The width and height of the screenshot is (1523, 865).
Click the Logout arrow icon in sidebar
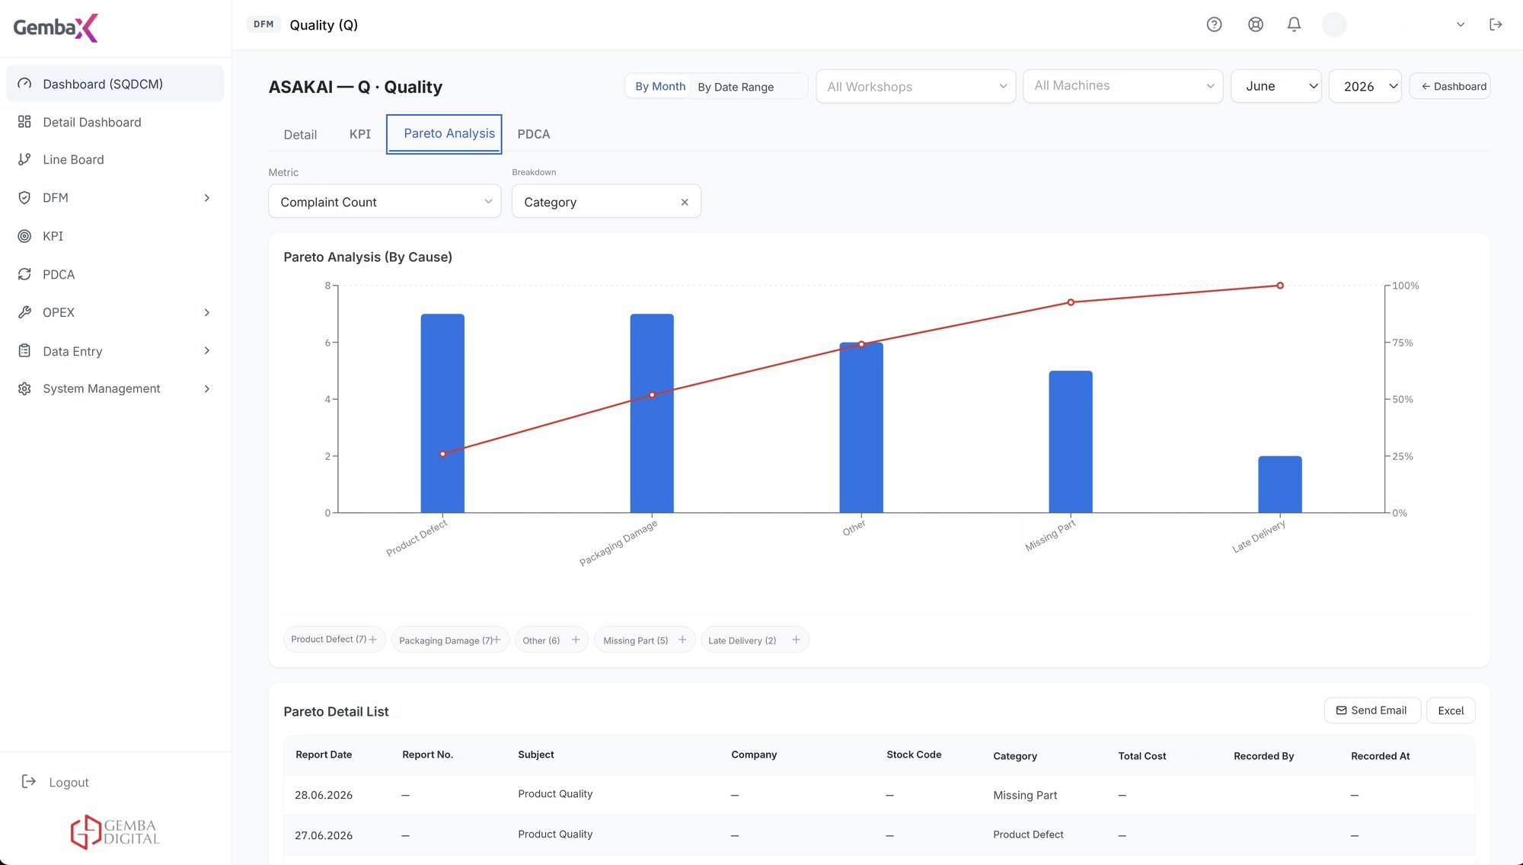29,781
